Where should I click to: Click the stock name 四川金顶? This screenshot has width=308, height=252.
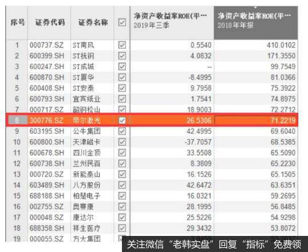coord(86,153)
